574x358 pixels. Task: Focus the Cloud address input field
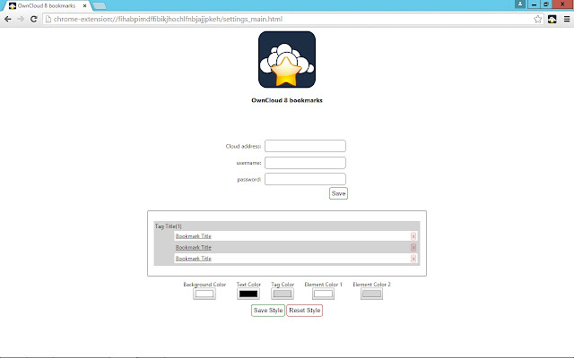[305, 146]
